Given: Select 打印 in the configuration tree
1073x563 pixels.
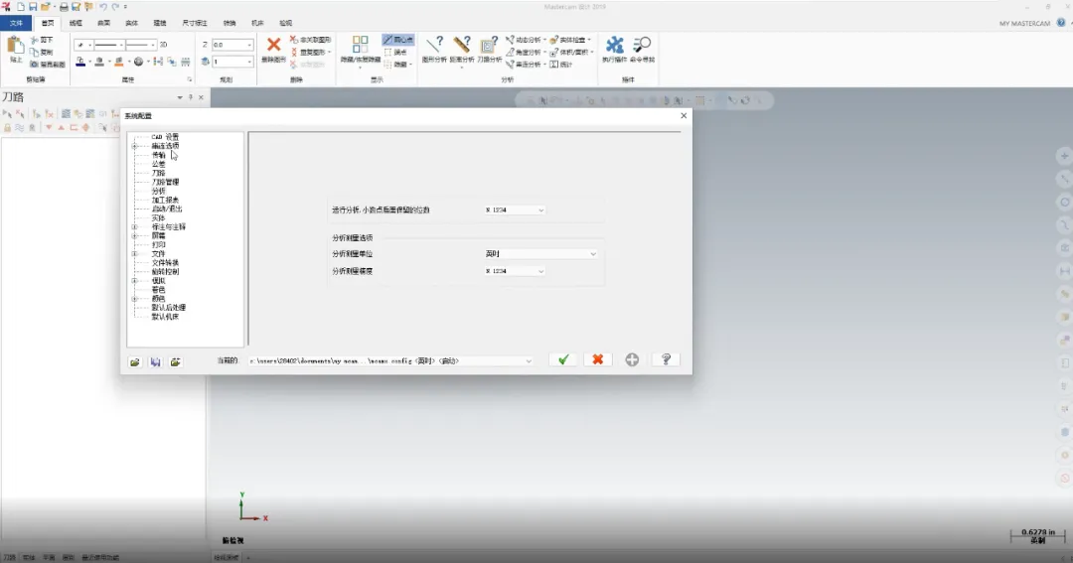Looking at the screenshot, I should (x=158, y=244).
